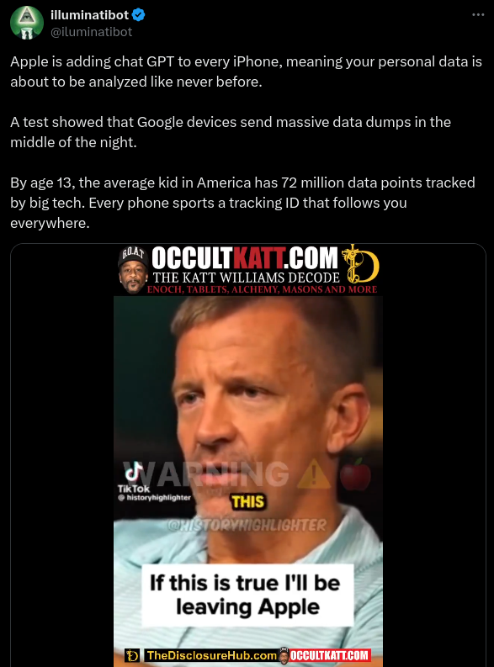Click the G.O.A.T. cap face logo

click(134, 270)
